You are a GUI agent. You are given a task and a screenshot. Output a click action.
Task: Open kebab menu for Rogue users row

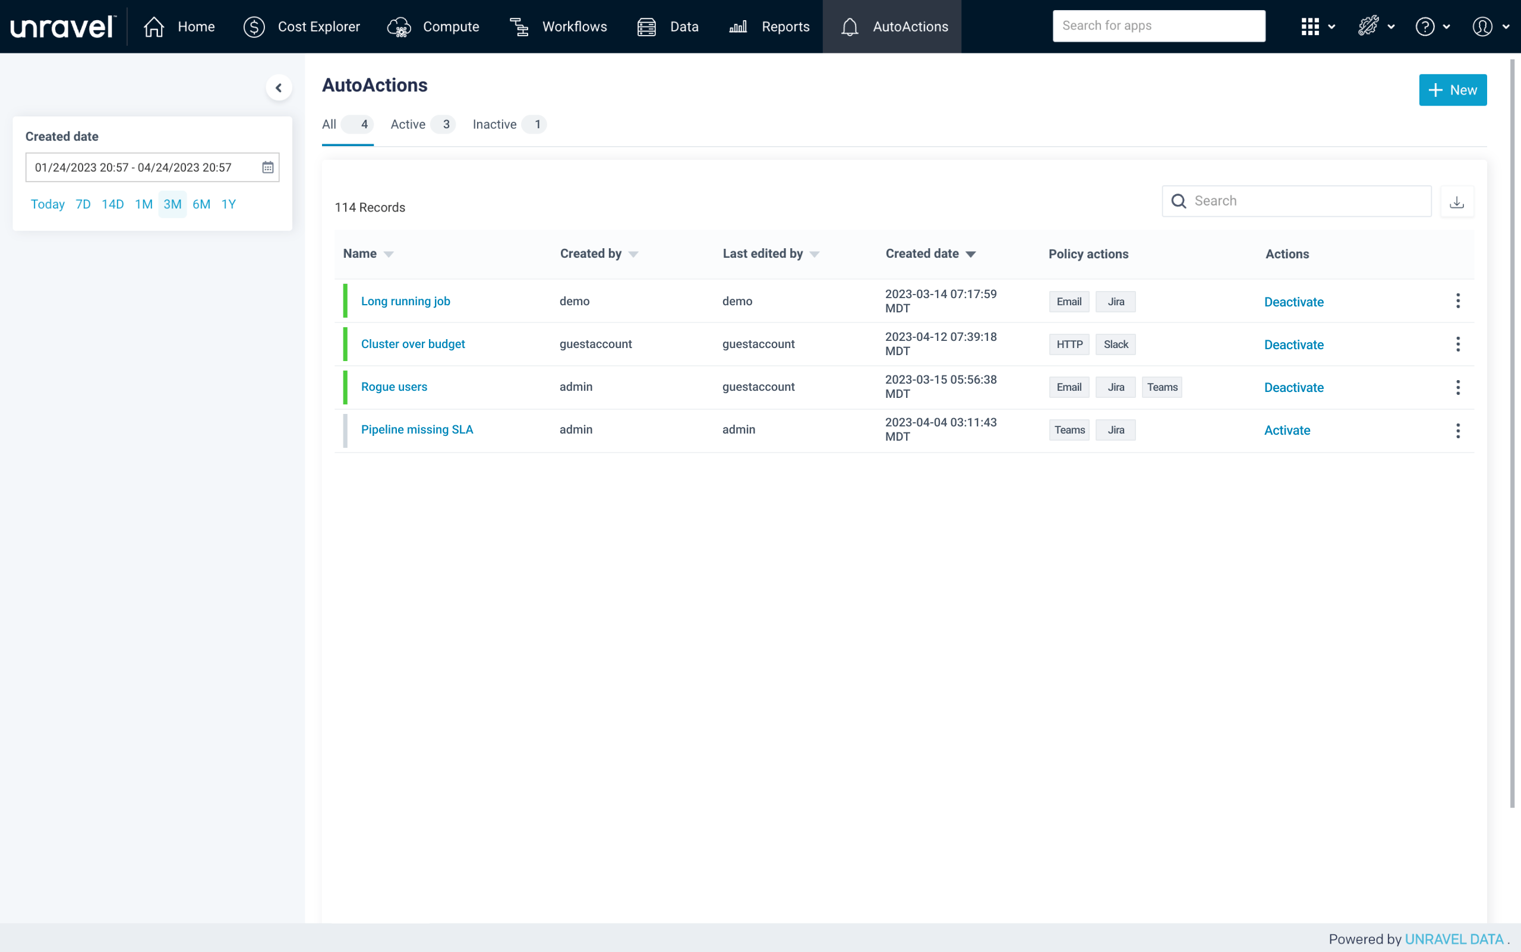tap(1457, 387)
